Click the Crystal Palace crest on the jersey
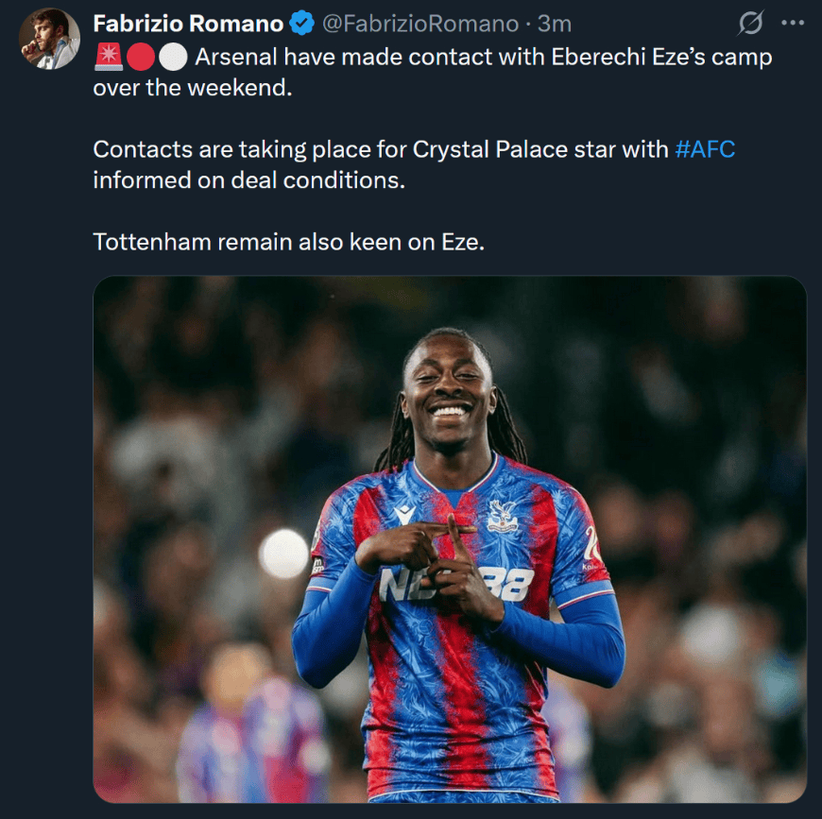Viewport: 822px width, 819px height. click(503, 515)
